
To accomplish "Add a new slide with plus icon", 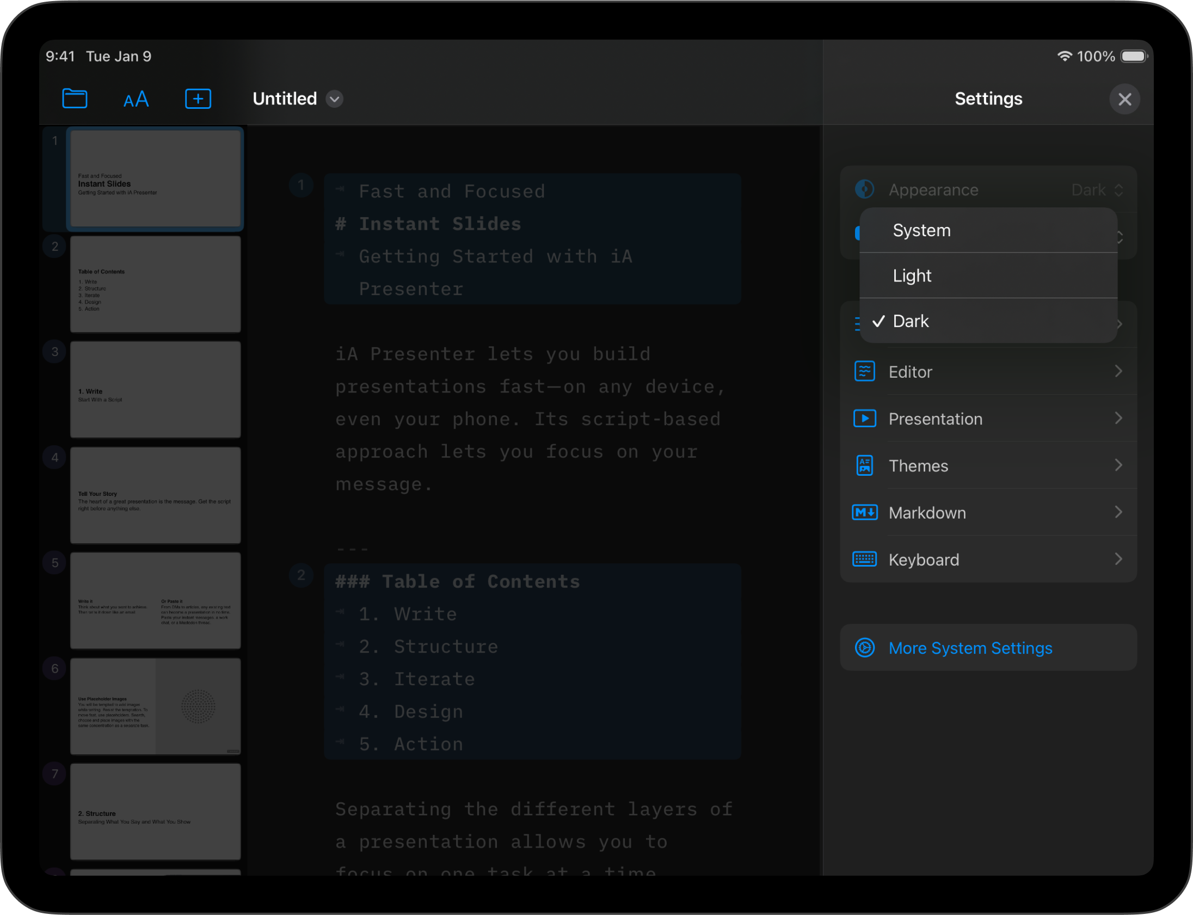I will click(x=198, y=99).
